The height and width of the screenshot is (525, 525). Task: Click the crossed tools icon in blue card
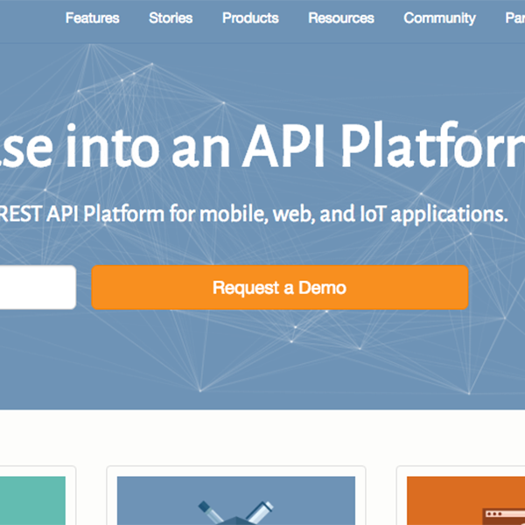point(236,511)
